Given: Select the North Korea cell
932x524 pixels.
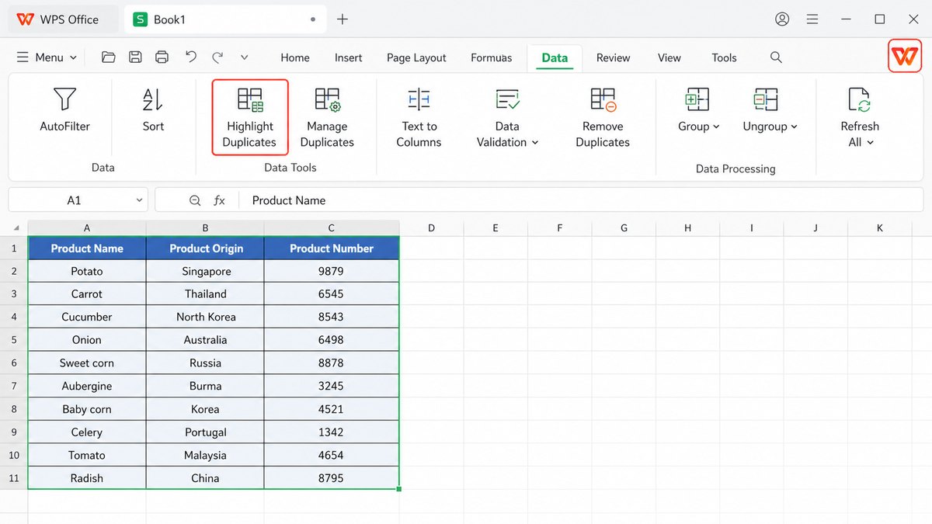Looking at the screenshot, I should click(206, 317).
